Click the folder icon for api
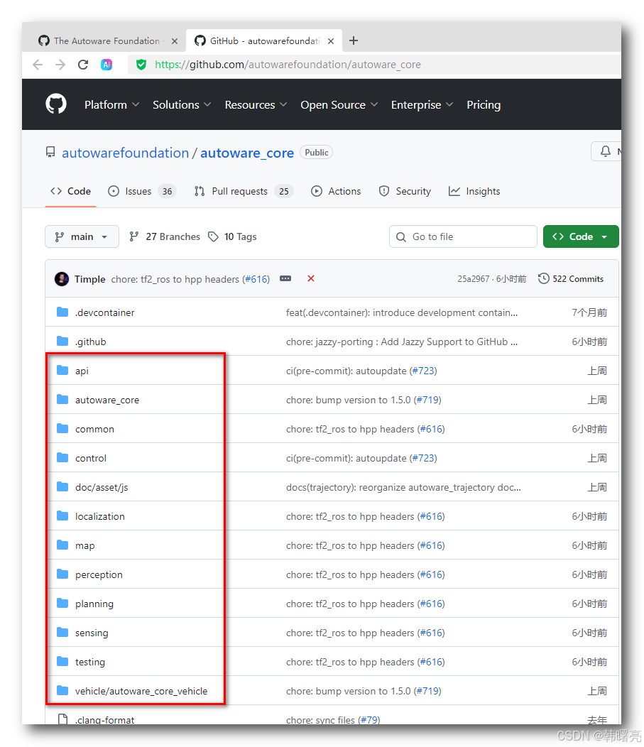This screenshot has width=644, height=747. pos(62,370)
